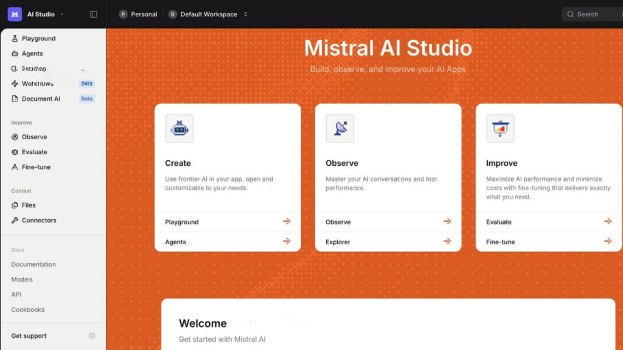Click the help icon next to Get support

coord(92,335)
